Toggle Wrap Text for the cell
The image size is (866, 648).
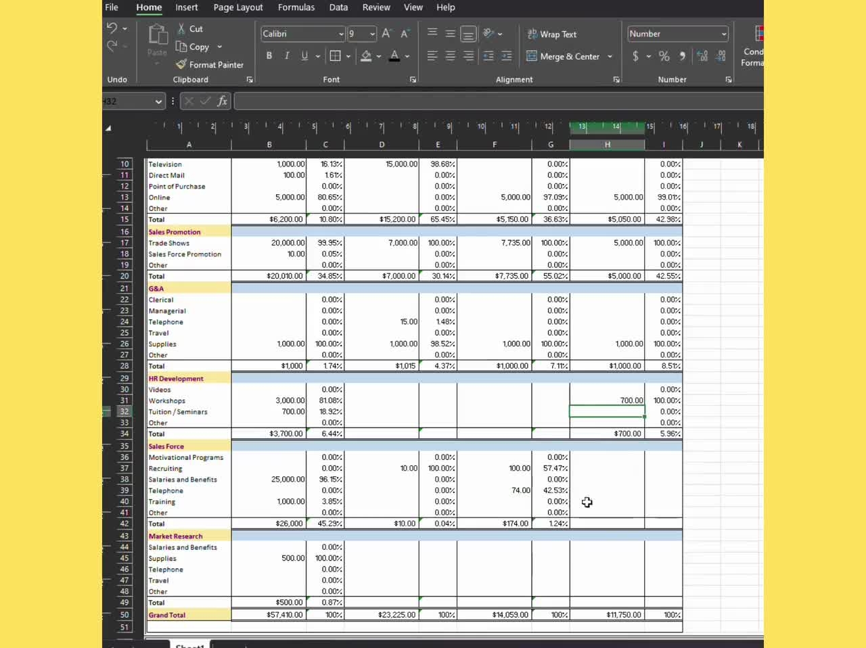pyautogui.click(x=552, y=34)
